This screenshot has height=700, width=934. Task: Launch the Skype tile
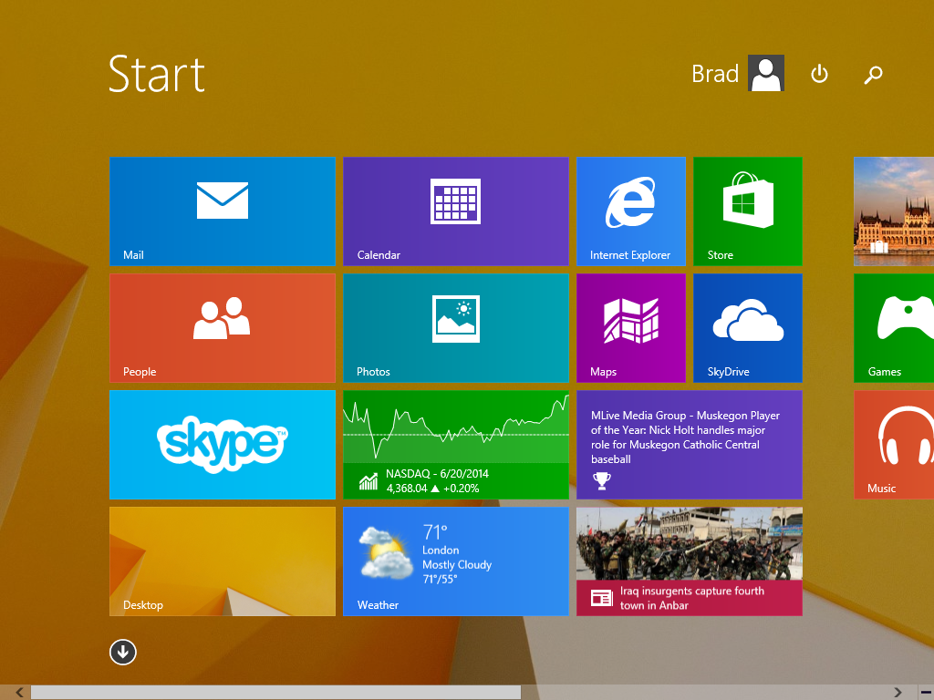[223, 445]
